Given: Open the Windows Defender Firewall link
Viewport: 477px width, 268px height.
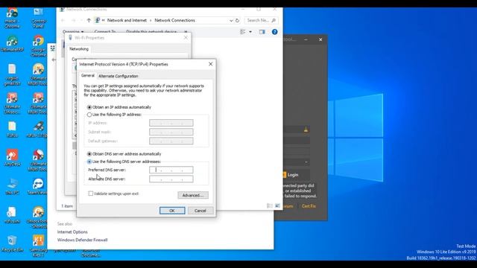Looking at the screenshot, I should (x=83, y=240).
